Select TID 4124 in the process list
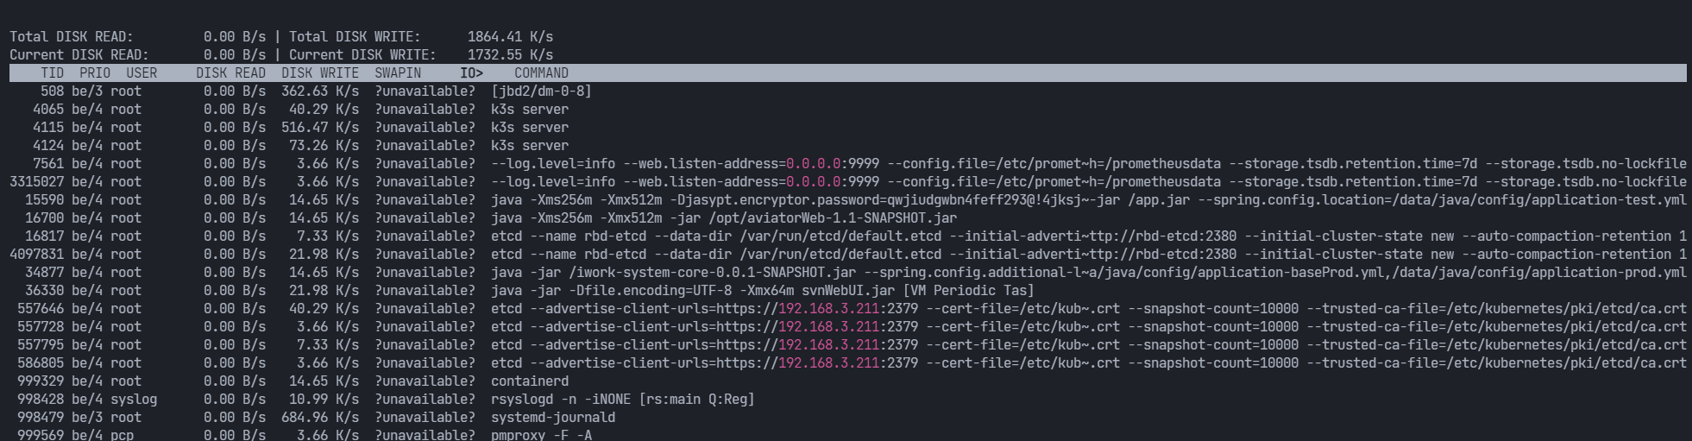1692x441 pixels. (x=48, y=146)
